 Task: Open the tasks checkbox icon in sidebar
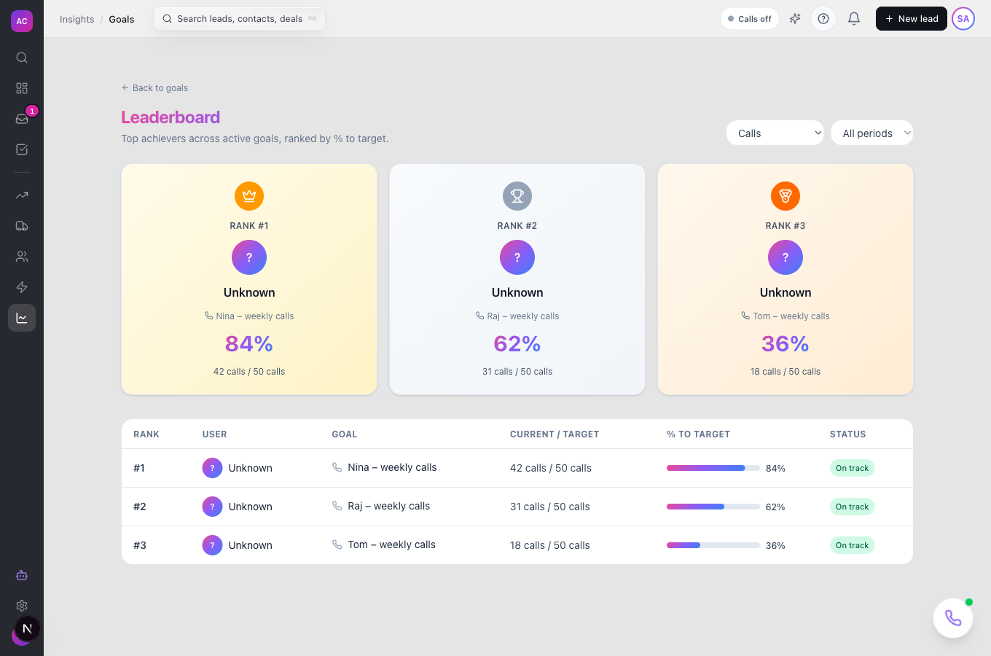pos(22,149)
